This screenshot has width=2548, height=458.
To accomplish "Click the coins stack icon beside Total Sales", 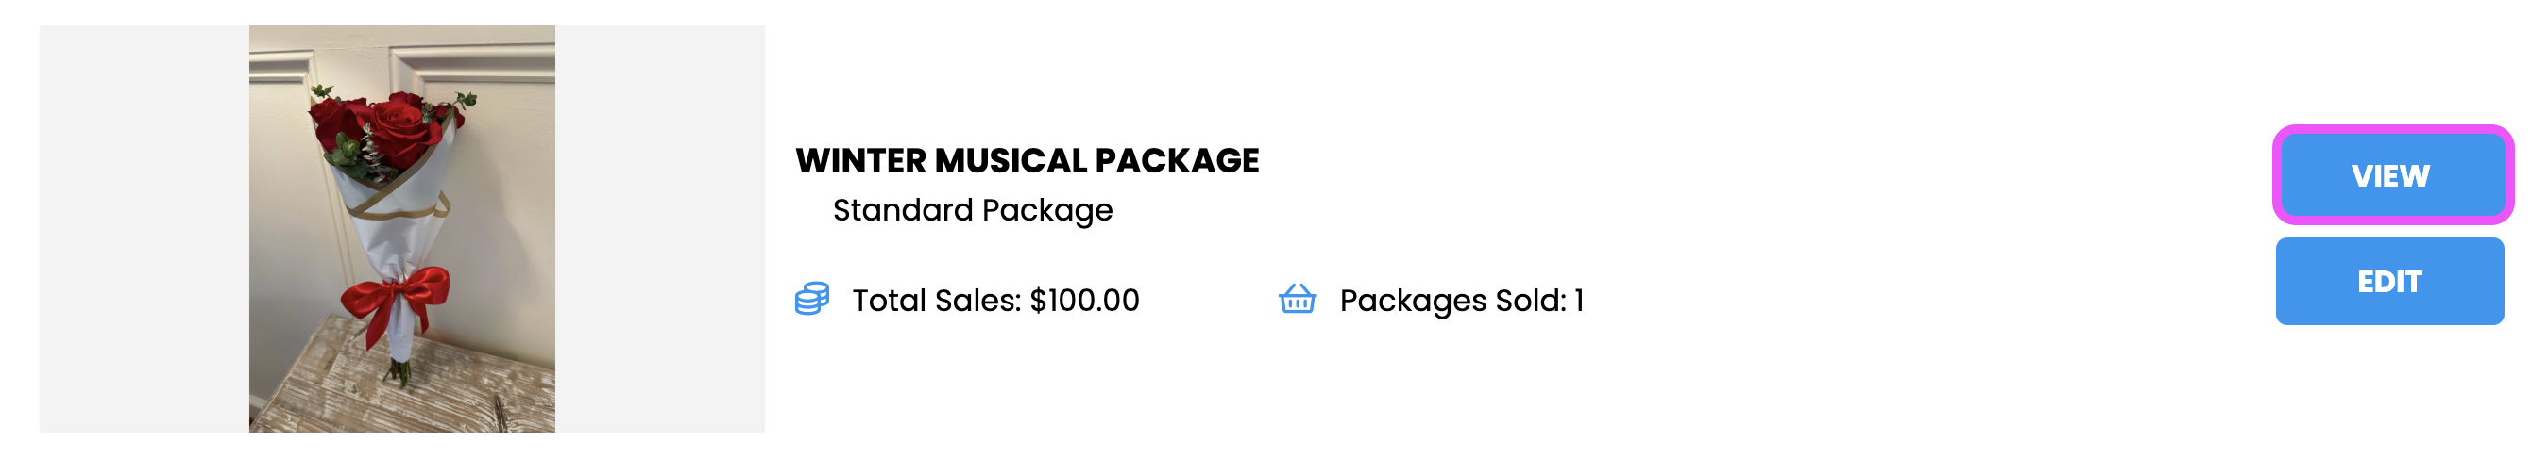I will click(x=812, y=299).
